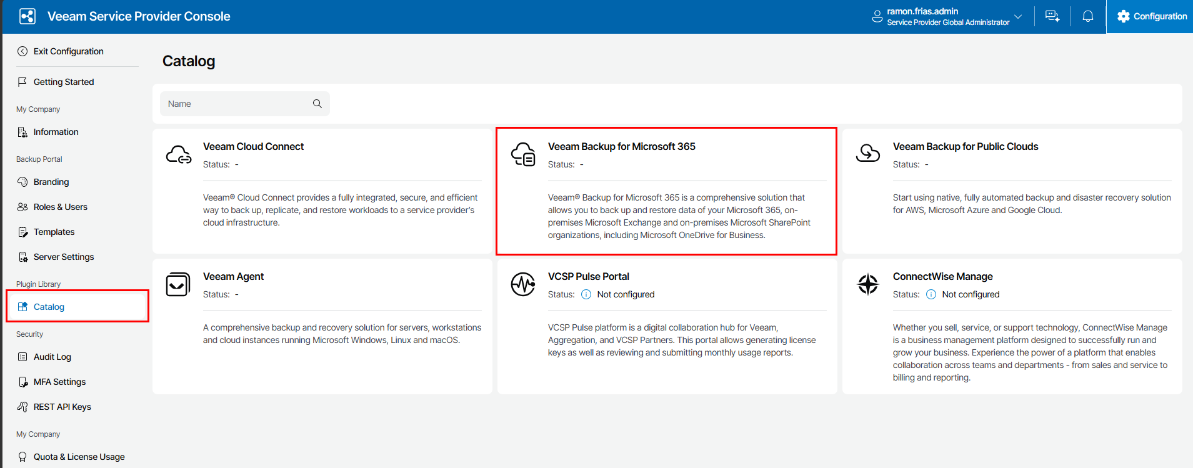Click 'Not configured' status on ConnectWise Manage
The width and height of the screenshot is (1193, 468).
[x=971, y=294]
